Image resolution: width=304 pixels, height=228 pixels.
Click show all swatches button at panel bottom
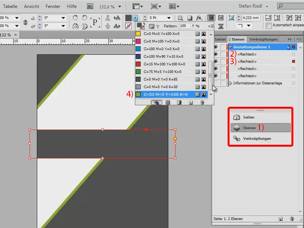[x=157, y=103]
